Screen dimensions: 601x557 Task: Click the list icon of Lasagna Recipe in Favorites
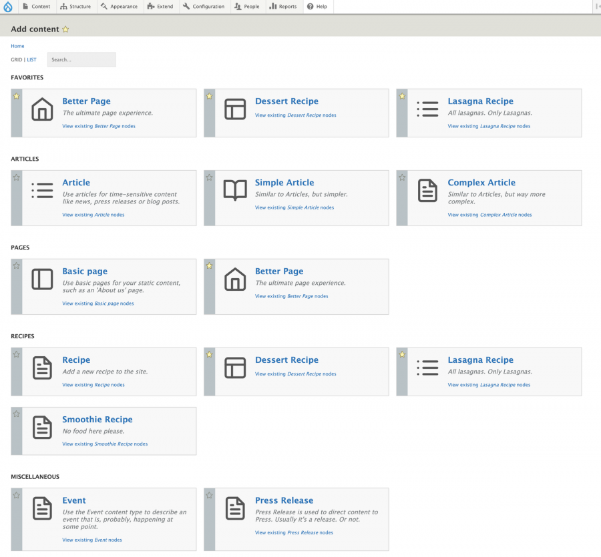coord(427,109)
